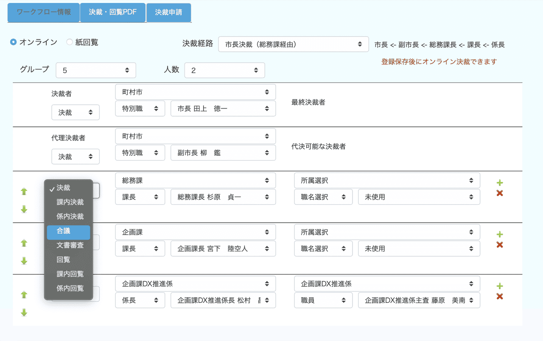The width and height of the screenshot is (543, 341).
Task: Open the グループ count dropdown
Action: pyautogui.click(x=95, y=70)
